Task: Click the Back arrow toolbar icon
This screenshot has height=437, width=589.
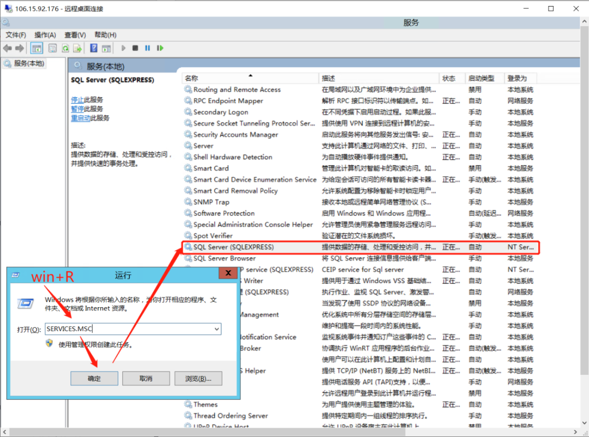Action: (7, 48)
